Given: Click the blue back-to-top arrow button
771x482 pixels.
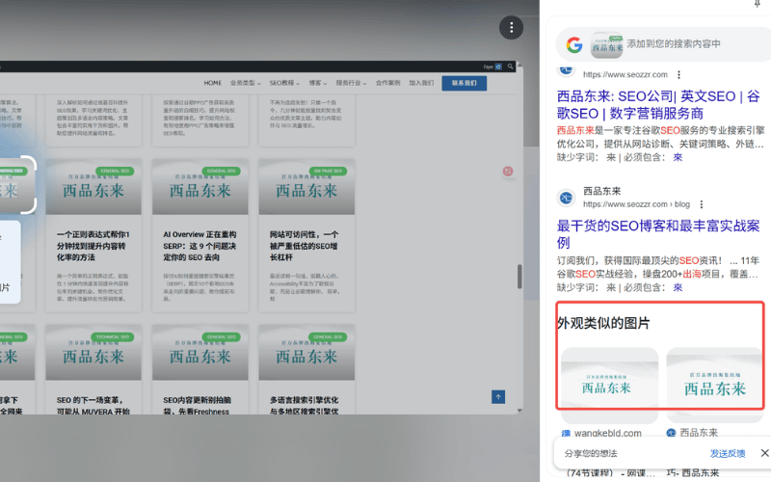Looking at the screenshot, I should tap(498, 397).
